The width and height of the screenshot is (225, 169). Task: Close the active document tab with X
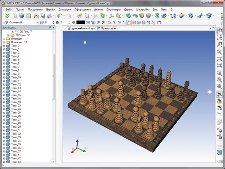pyautogui.click(x=213, y=28)
